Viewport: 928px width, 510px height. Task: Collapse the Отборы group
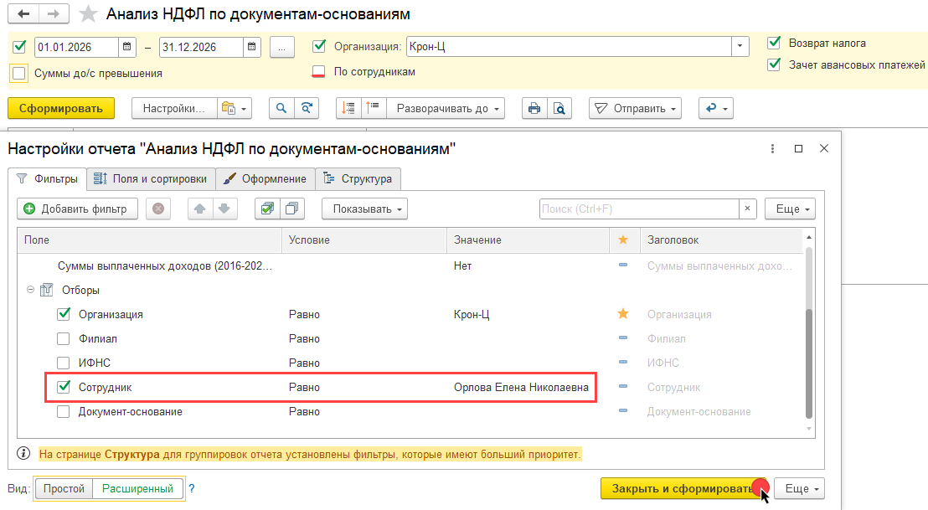tap(30, 290)
